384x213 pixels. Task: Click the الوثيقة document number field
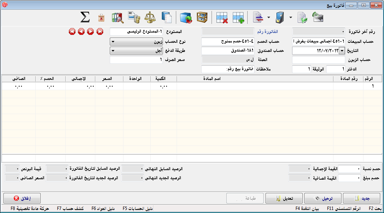coord(302,69)
